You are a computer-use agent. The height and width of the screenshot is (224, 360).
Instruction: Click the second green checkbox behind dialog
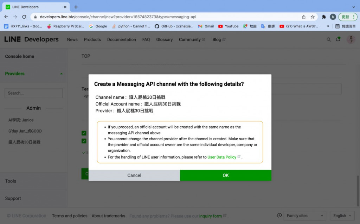click(84, 141)
